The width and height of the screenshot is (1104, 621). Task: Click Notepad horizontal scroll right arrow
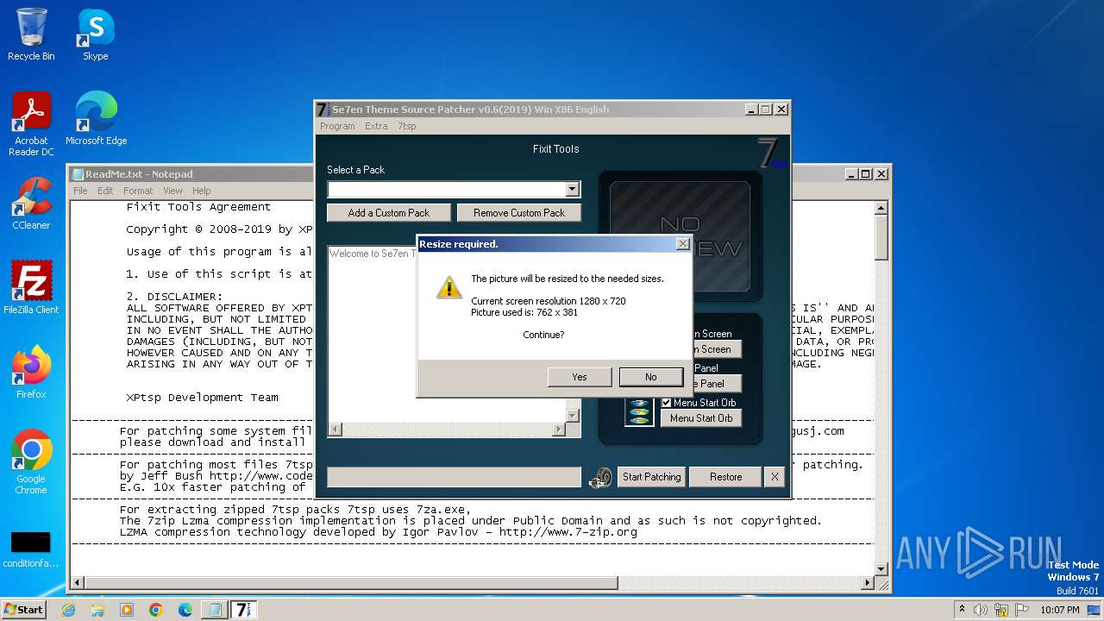click(868, 584)
